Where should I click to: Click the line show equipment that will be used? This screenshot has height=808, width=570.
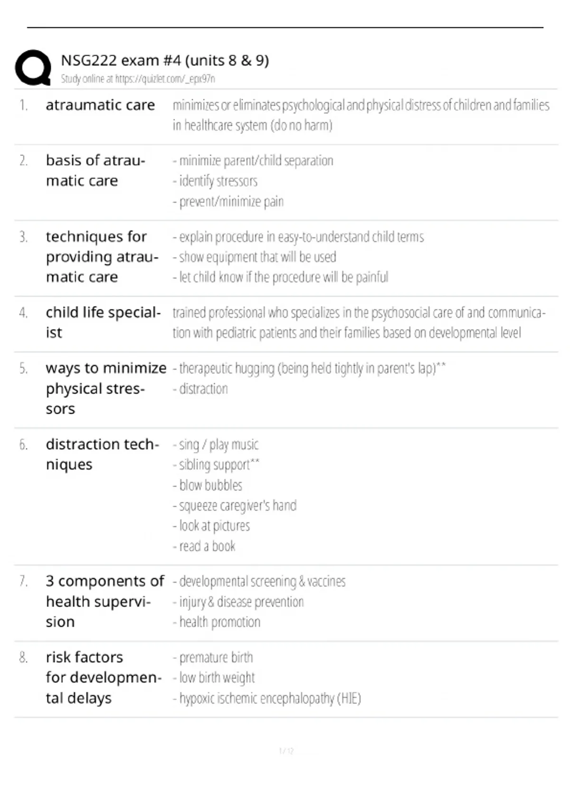(255, 257)
